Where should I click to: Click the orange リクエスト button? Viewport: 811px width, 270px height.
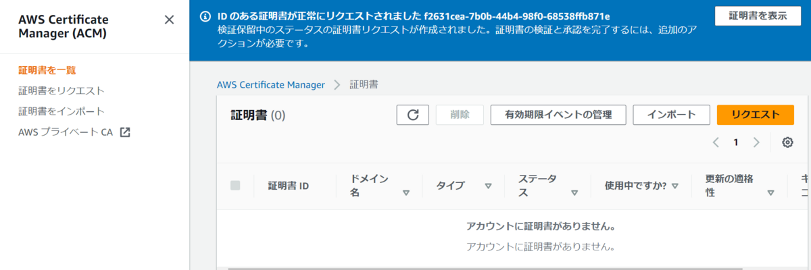[756, 115]
